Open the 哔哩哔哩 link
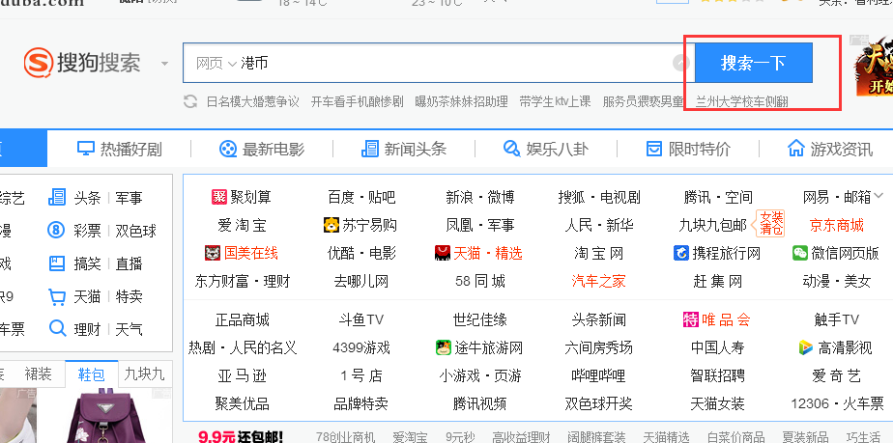The height and width of the screenshot is (443, 893). point(598,375)
